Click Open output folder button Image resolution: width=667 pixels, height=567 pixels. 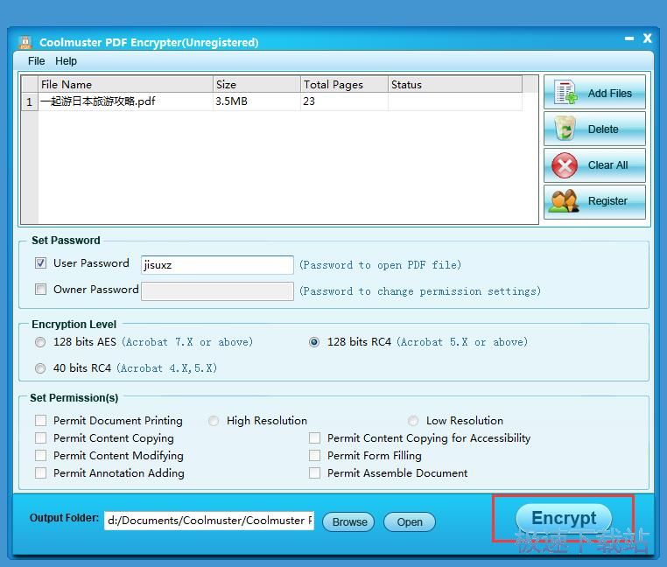click(410, 522)
